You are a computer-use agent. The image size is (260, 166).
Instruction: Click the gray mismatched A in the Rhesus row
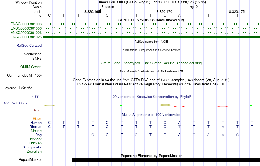[x=223, y=127]
